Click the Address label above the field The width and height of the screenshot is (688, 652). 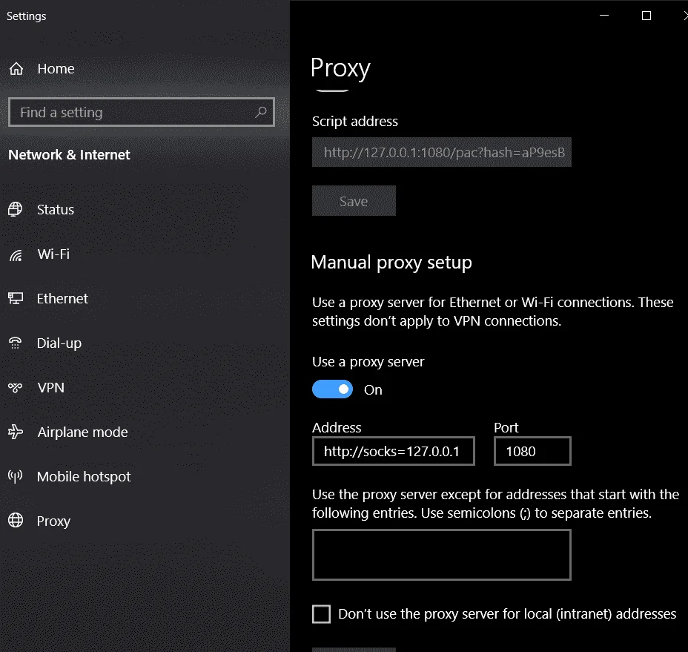click(x=337, y=428)
